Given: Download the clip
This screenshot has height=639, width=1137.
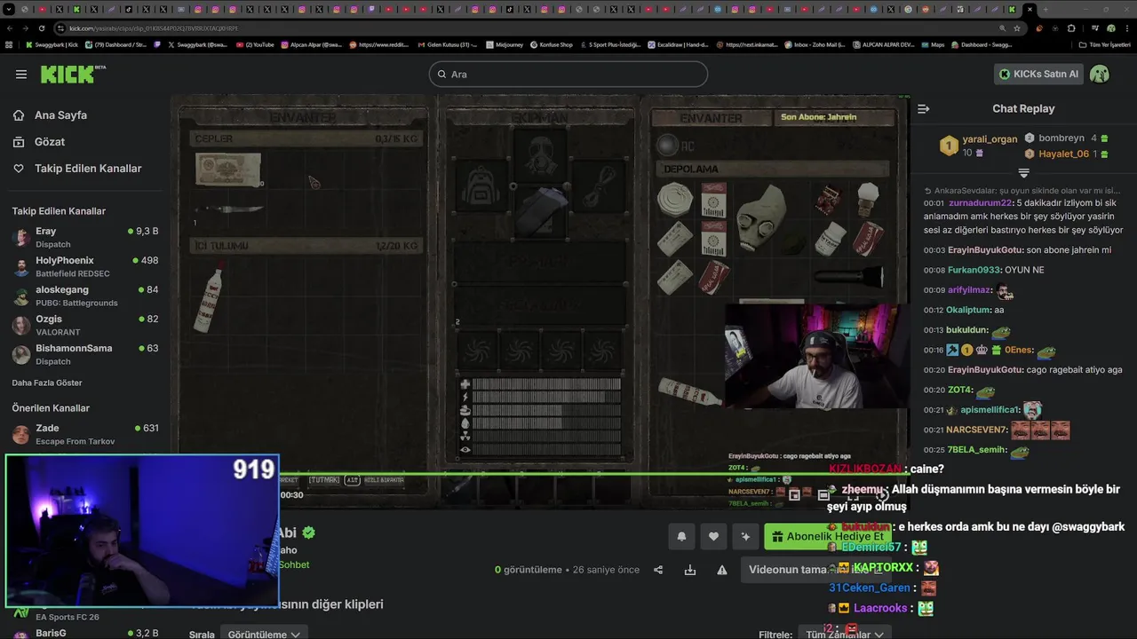Looking at the screenshot, I should point(690,570).
